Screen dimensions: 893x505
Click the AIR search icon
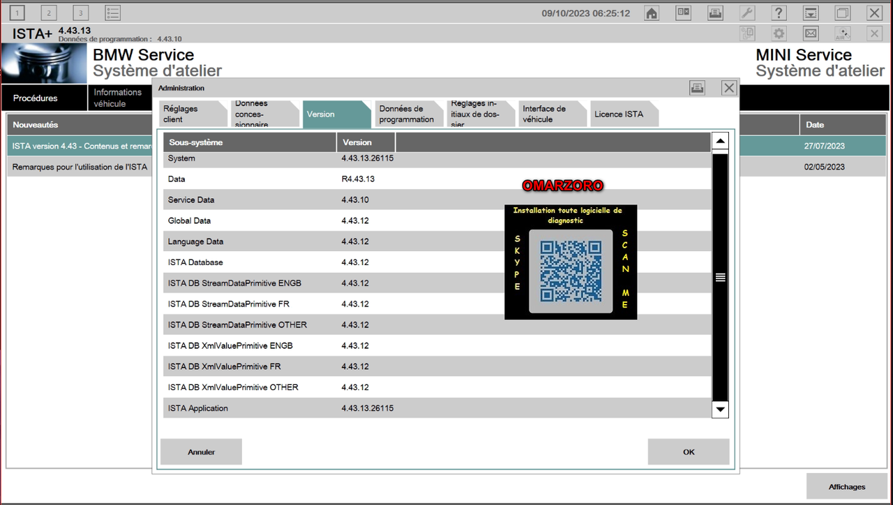[843, 33]
